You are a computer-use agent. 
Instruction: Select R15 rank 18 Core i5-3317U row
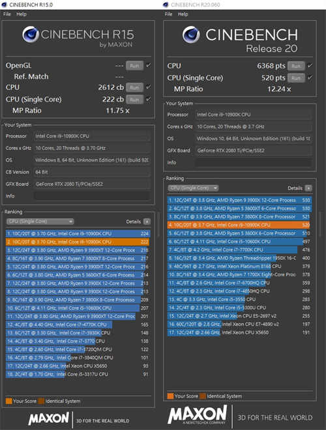tap(78, 374)
